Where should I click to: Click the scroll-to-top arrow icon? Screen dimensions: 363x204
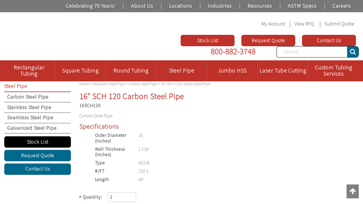point(353,191)
